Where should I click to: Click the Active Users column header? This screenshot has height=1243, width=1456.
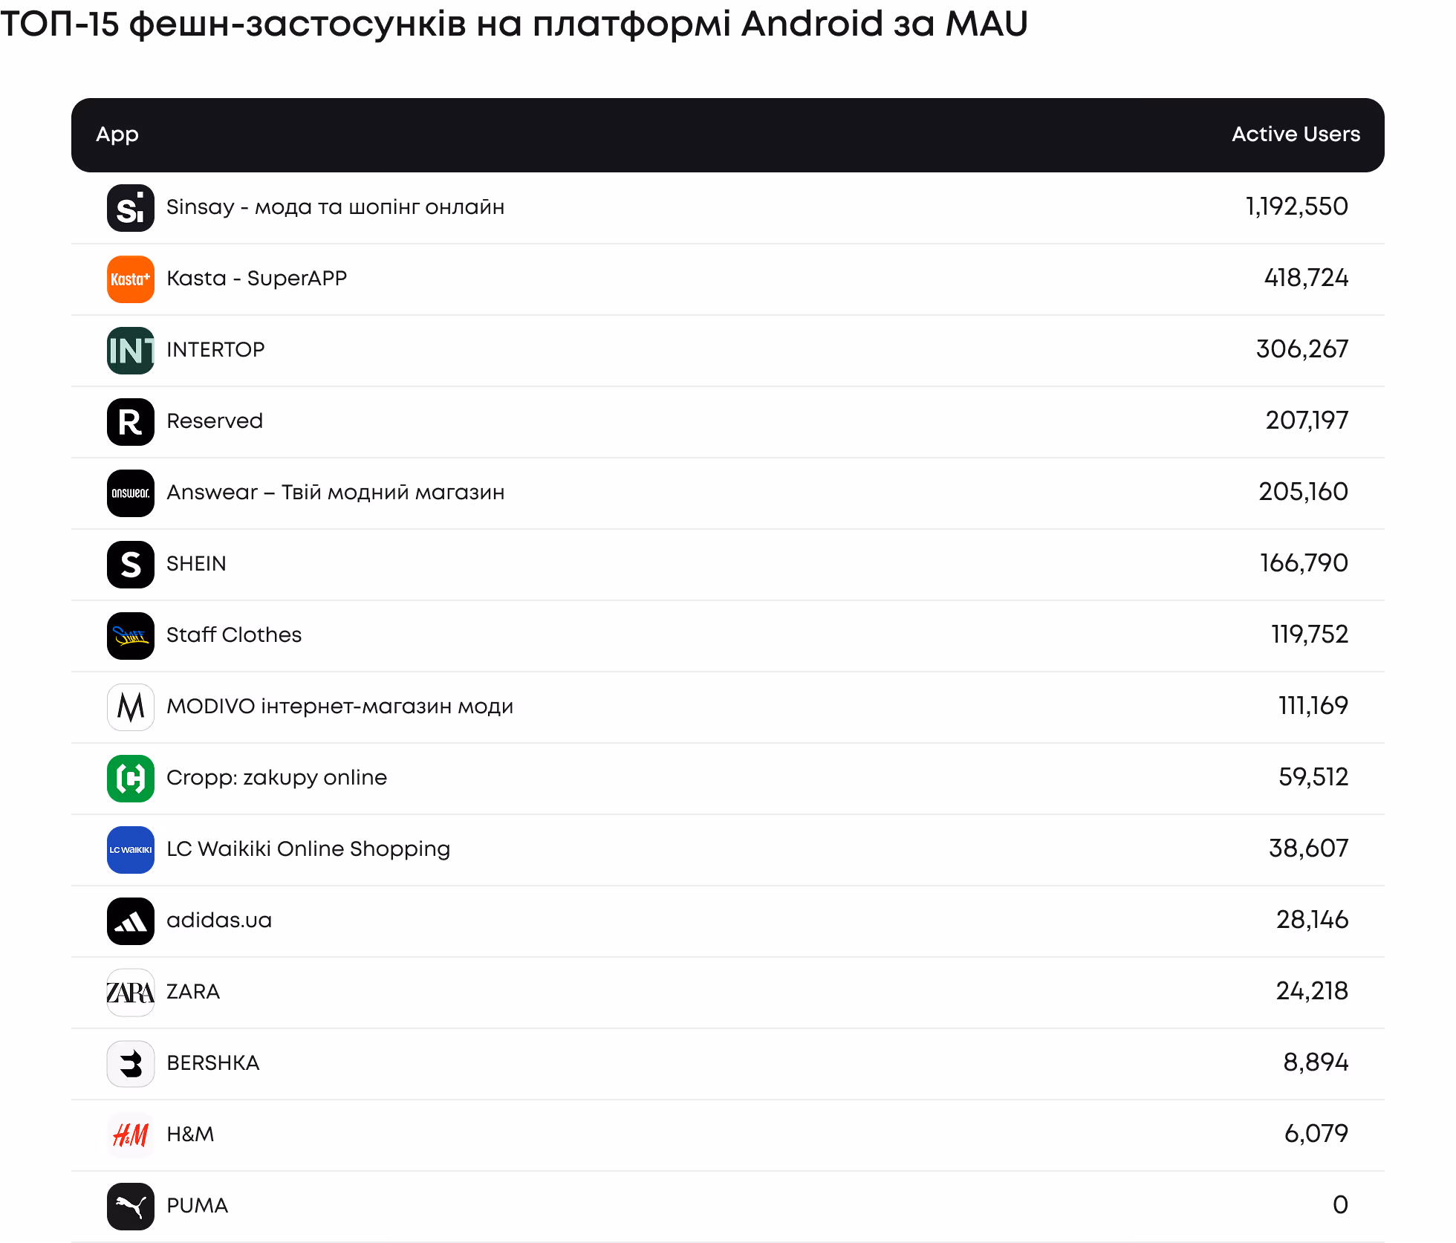(x=1296, y=134)
